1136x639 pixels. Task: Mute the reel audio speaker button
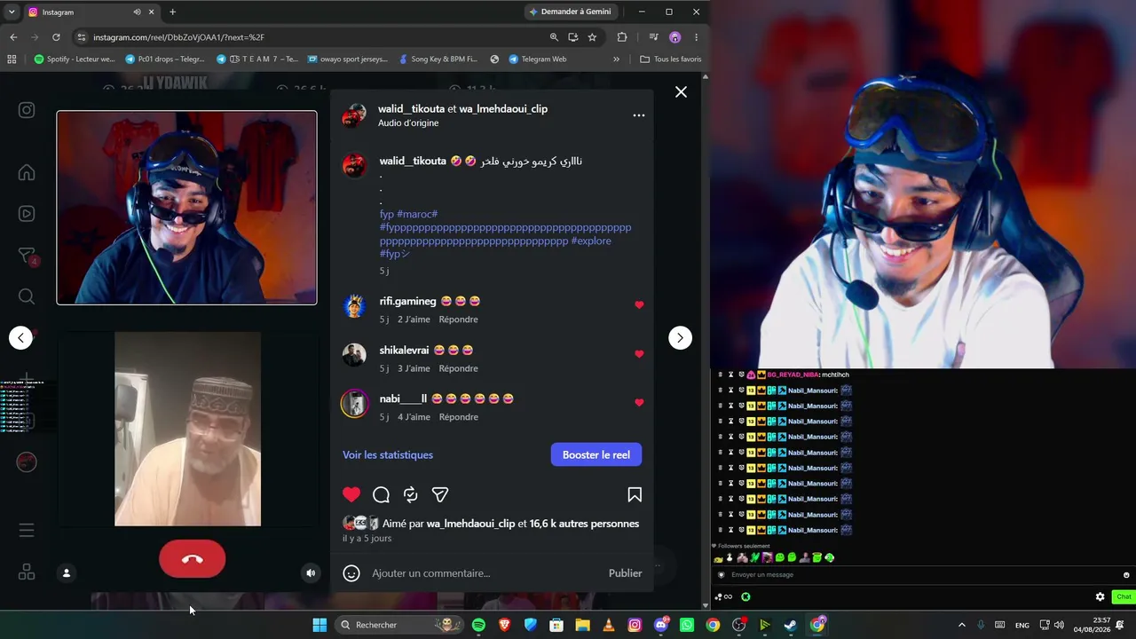pyautogui.click(x=311, y=573)
